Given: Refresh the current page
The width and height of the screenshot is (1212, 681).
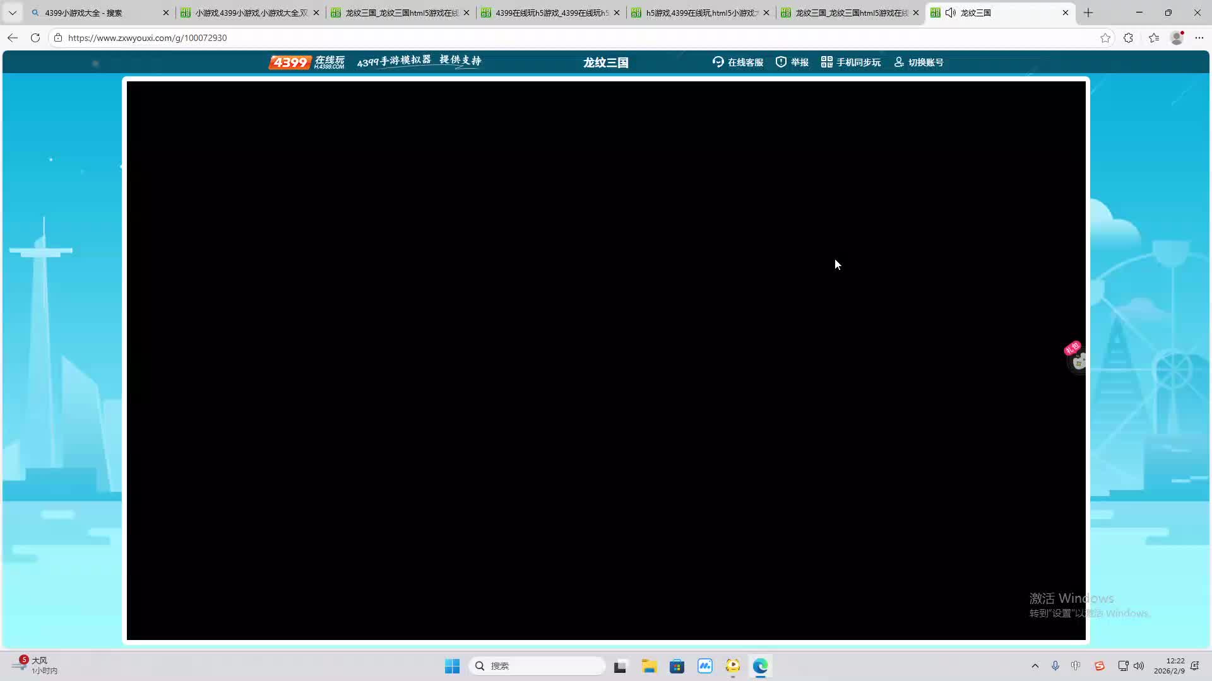Looking at the screenshot, I should pos(35,38).
